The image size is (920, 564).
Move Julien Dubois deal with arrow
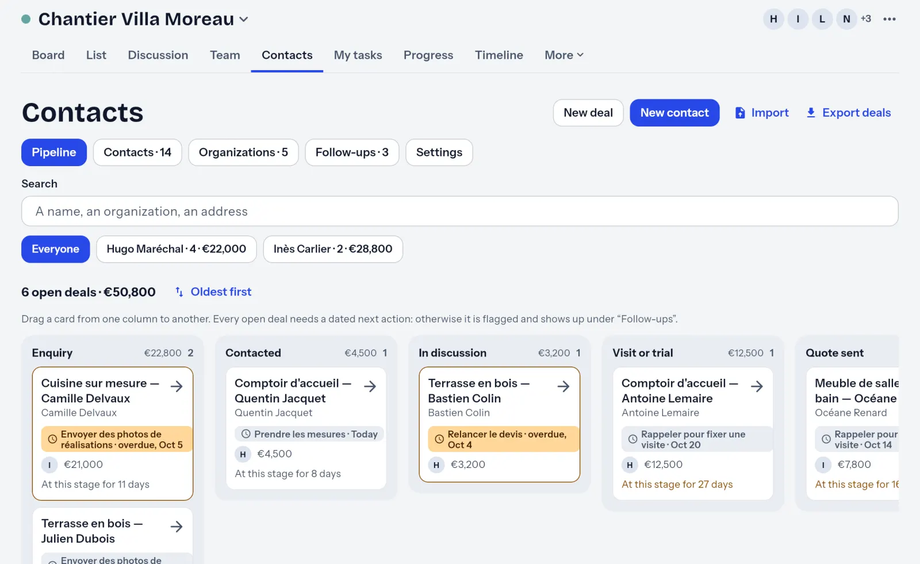177,527
